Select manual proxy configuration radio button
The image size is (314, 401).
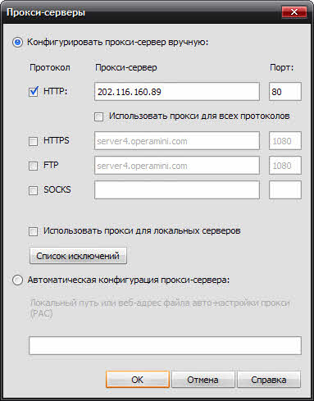pos(18,43)
